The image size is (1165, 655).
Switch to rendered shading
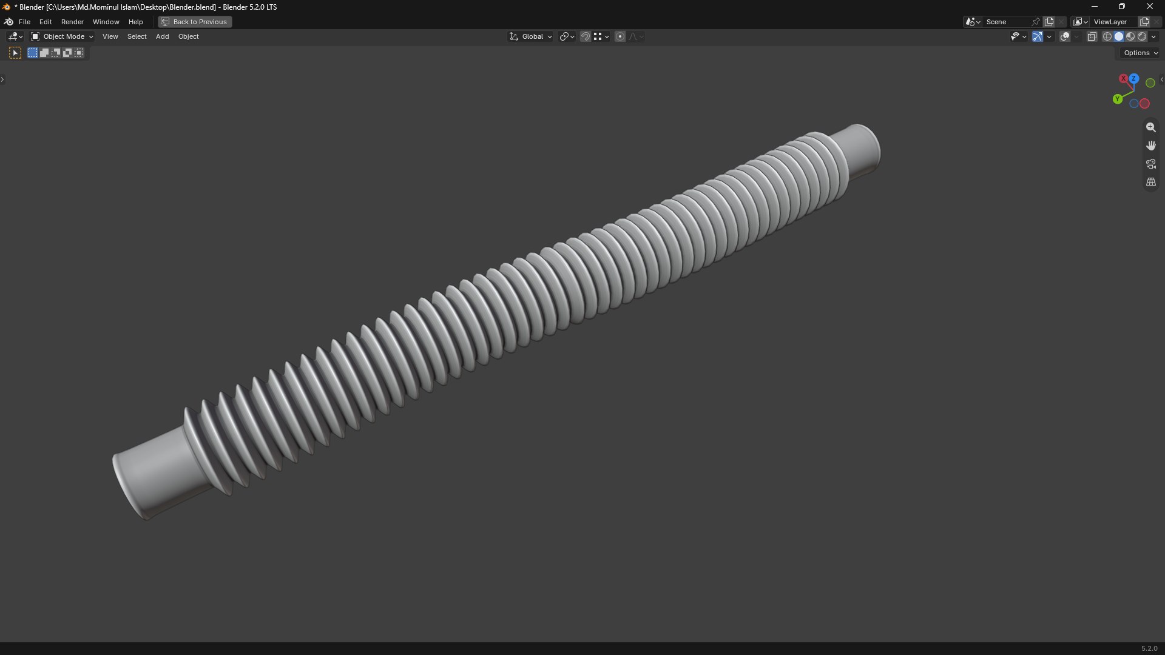pyautogui.click(x=1142, y=37)
